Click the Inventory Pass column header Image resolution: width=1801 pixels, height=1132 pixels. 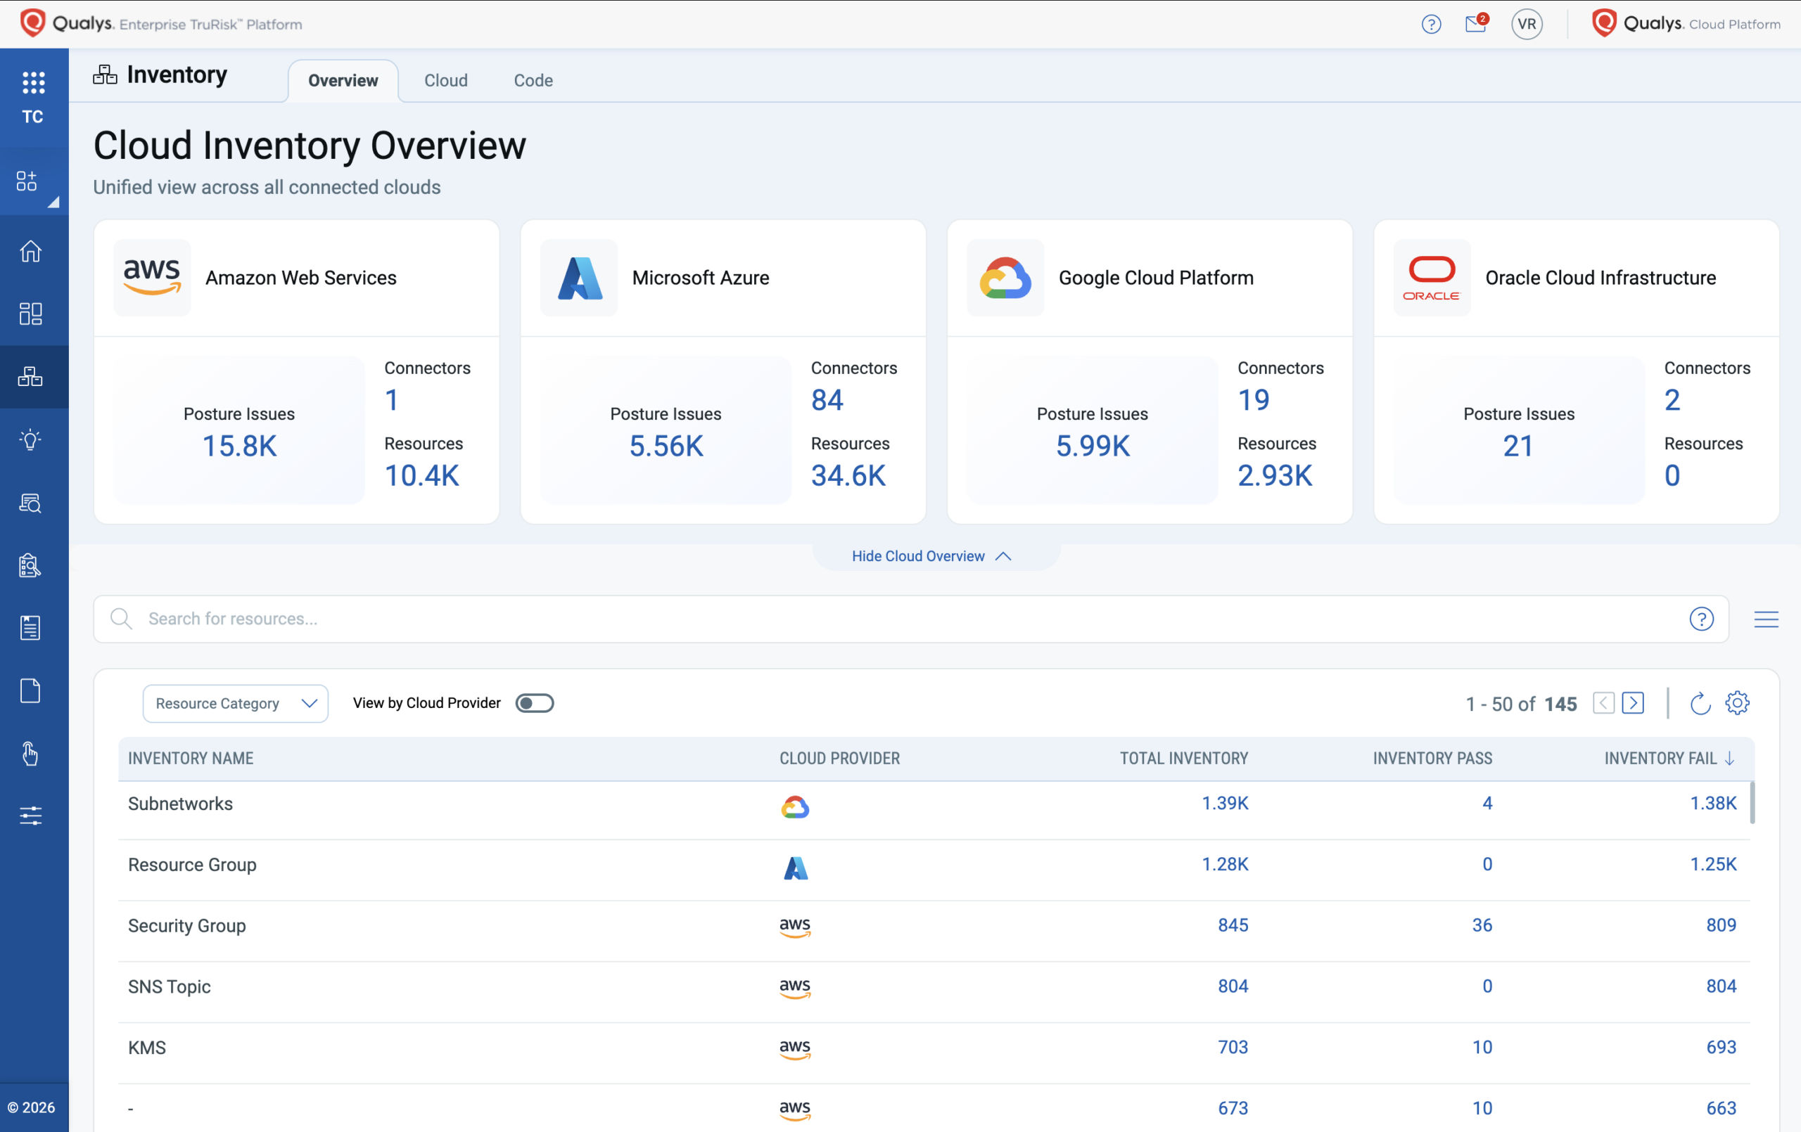point(1432,758)
